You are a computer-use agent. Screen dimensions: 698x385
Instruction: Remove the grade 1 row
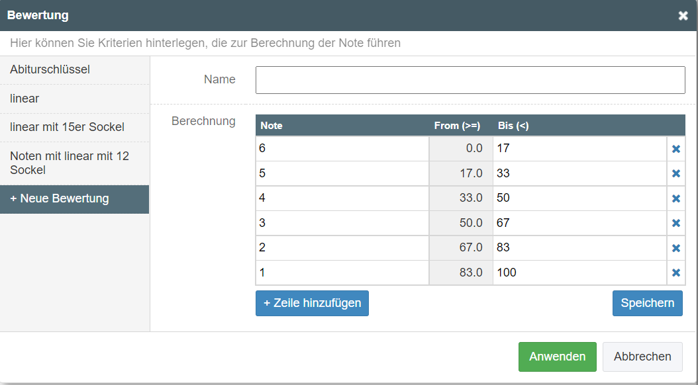pos(676,272)
